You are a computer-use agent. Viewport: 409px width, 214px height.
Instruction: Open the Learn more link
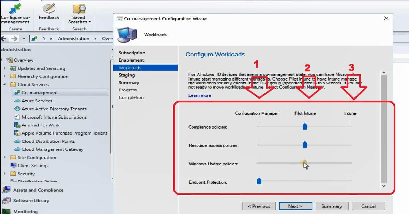click(x=200, y=95)
